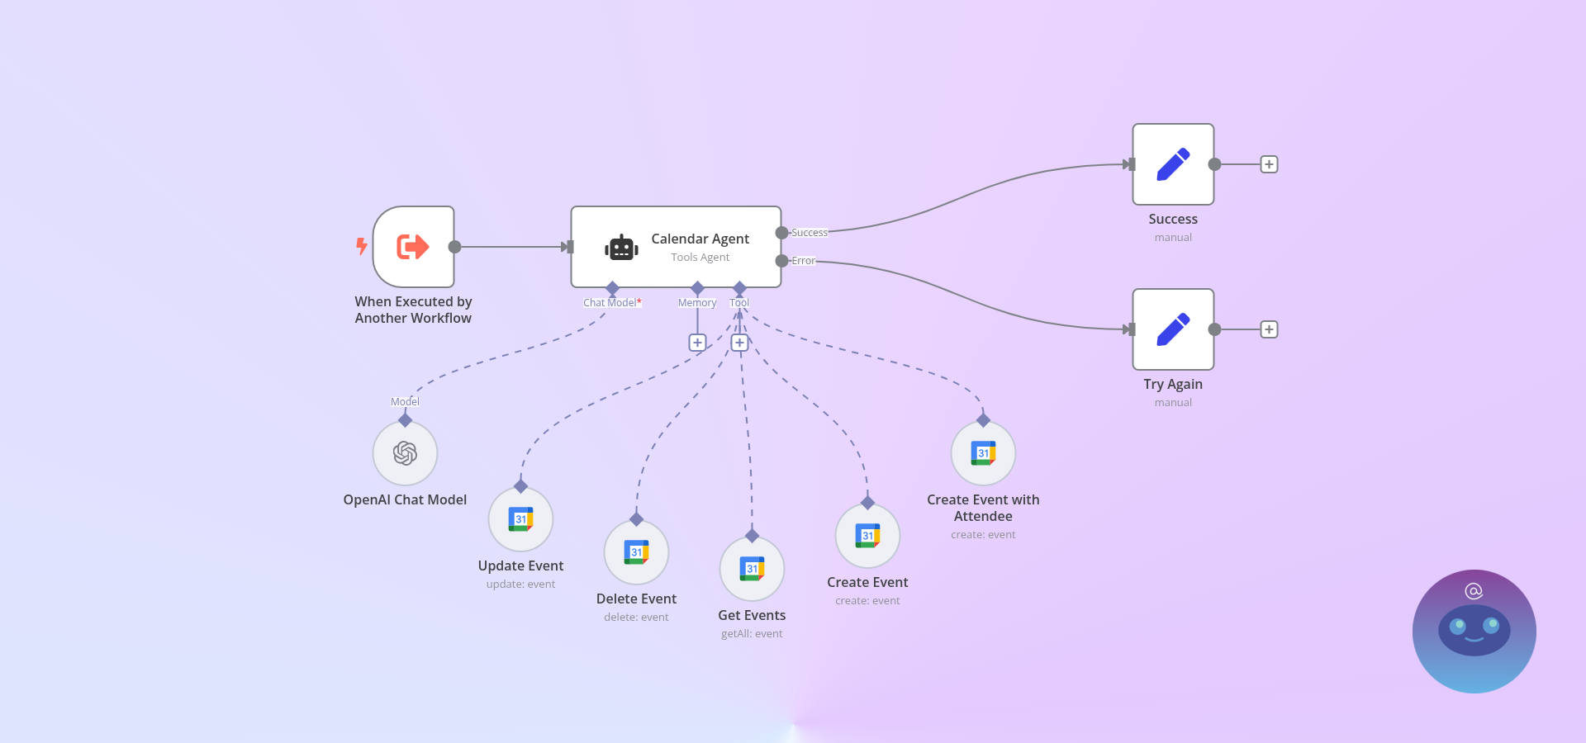Click the "Delete Event" label
This screenshot has width=1586, height=743.
(636, 599)
